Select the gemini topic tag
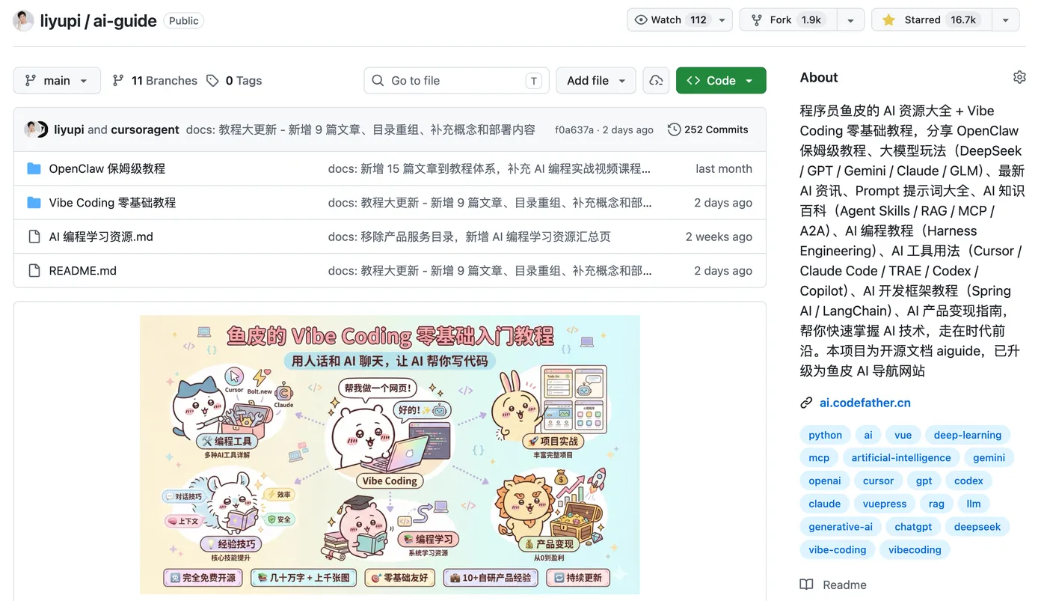This screenshot has width=1047, height=601. (x=989, y=458)
